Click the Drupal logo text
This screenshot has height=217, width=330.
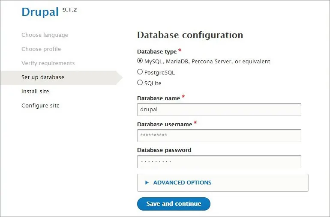(x=40, y=12)
